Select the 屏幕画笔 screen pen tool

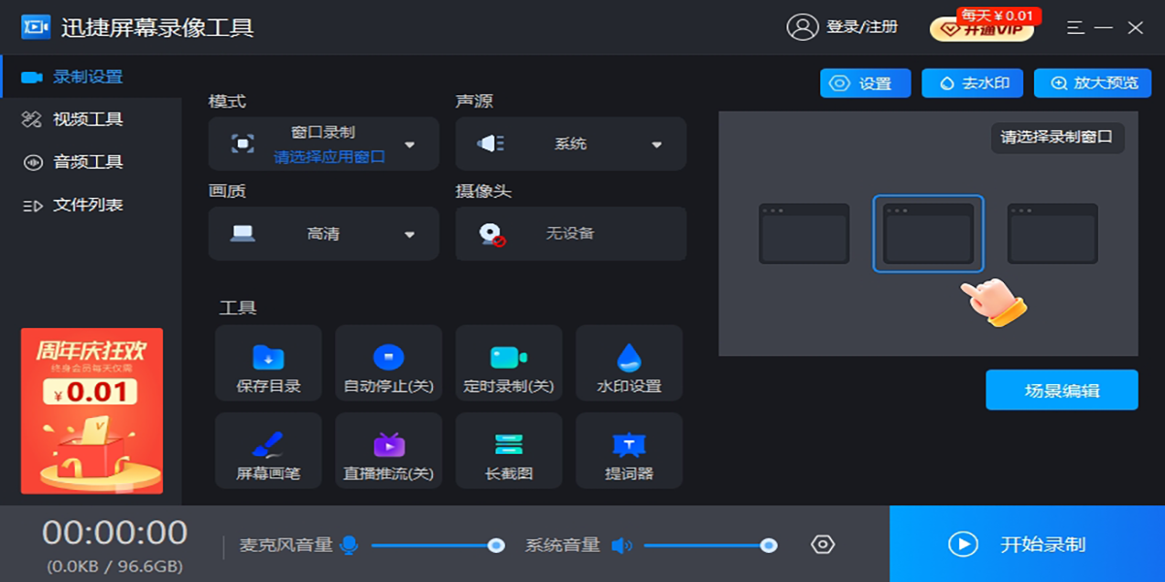pyautogui.click(x=268, y=450)
